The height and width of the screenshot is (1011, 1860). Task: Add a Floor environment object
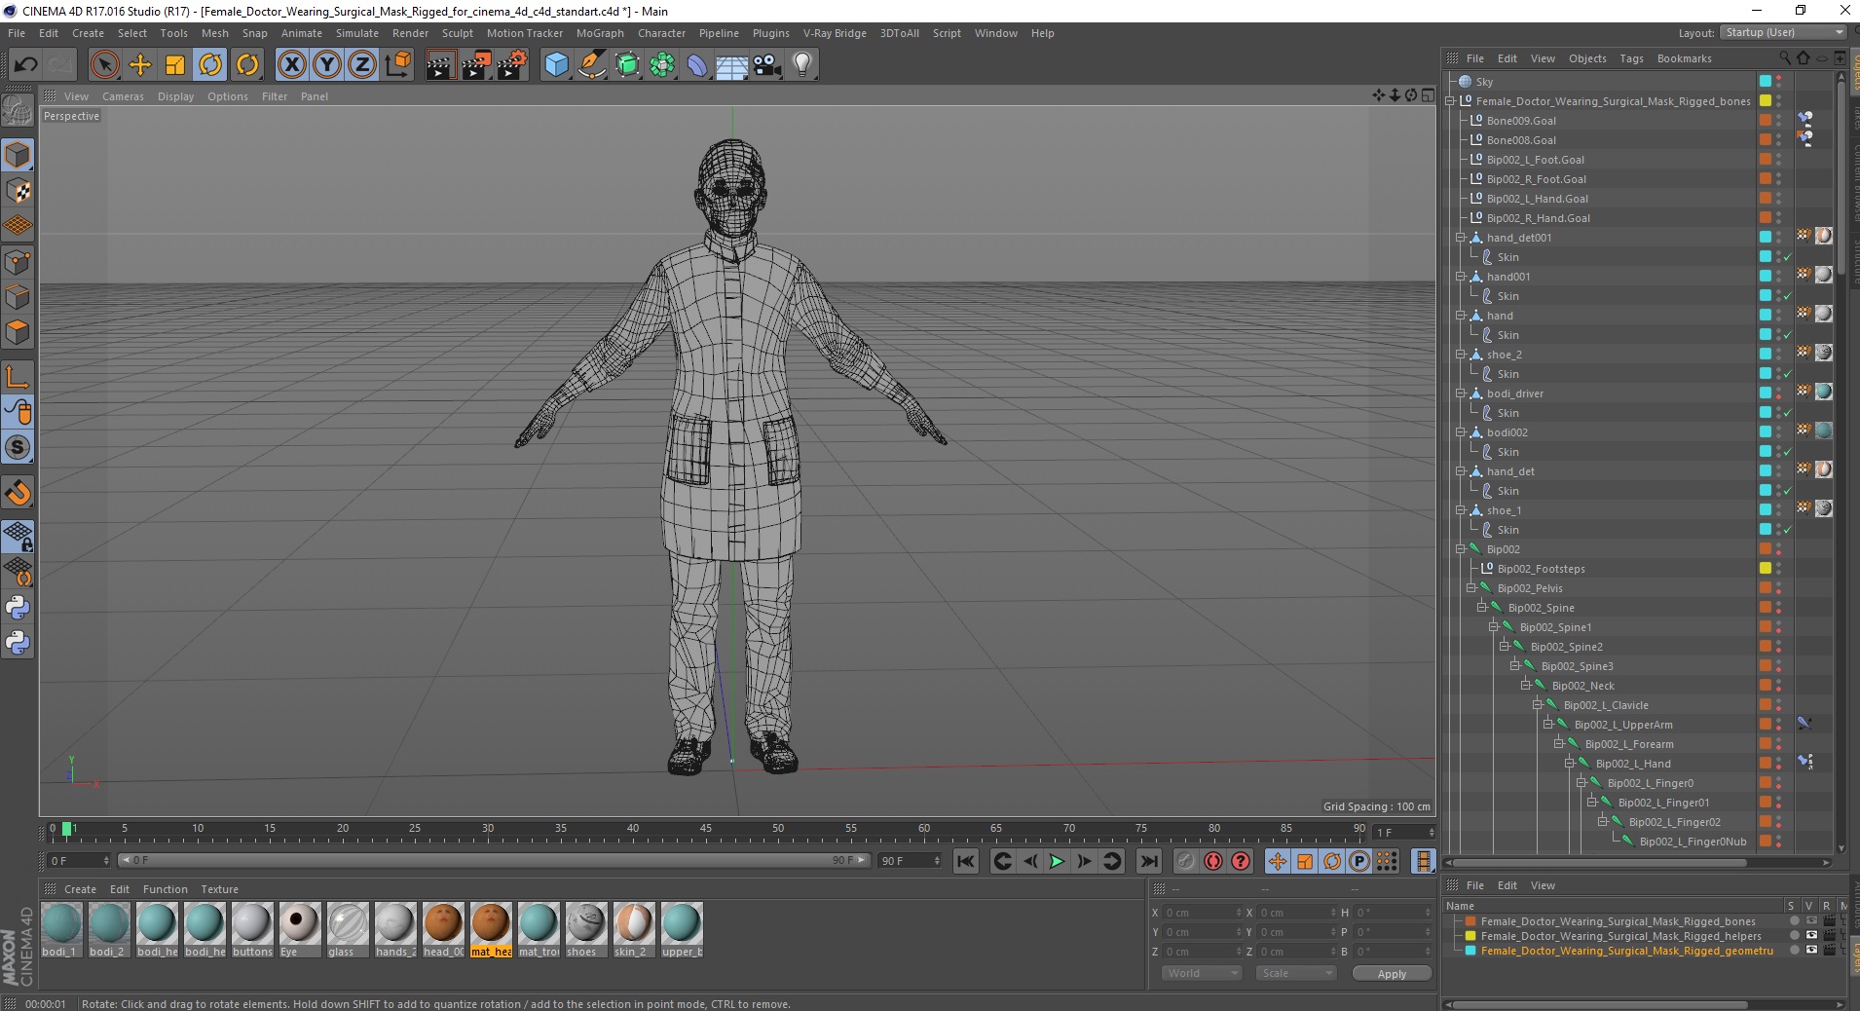(x=731, y=65)
